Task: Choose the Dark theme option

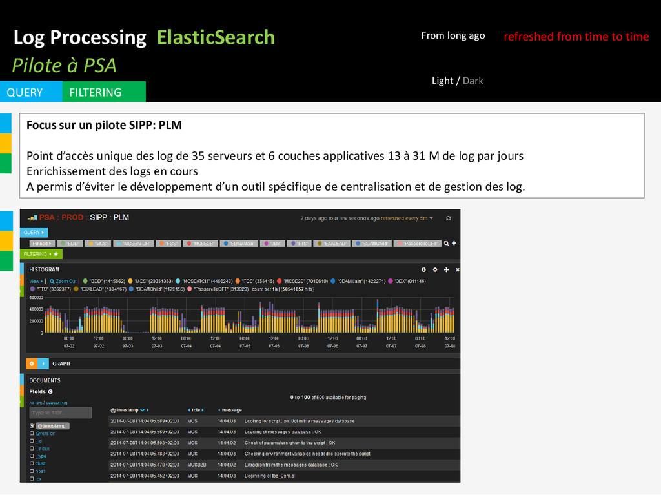Action: [x=473, y=81]
